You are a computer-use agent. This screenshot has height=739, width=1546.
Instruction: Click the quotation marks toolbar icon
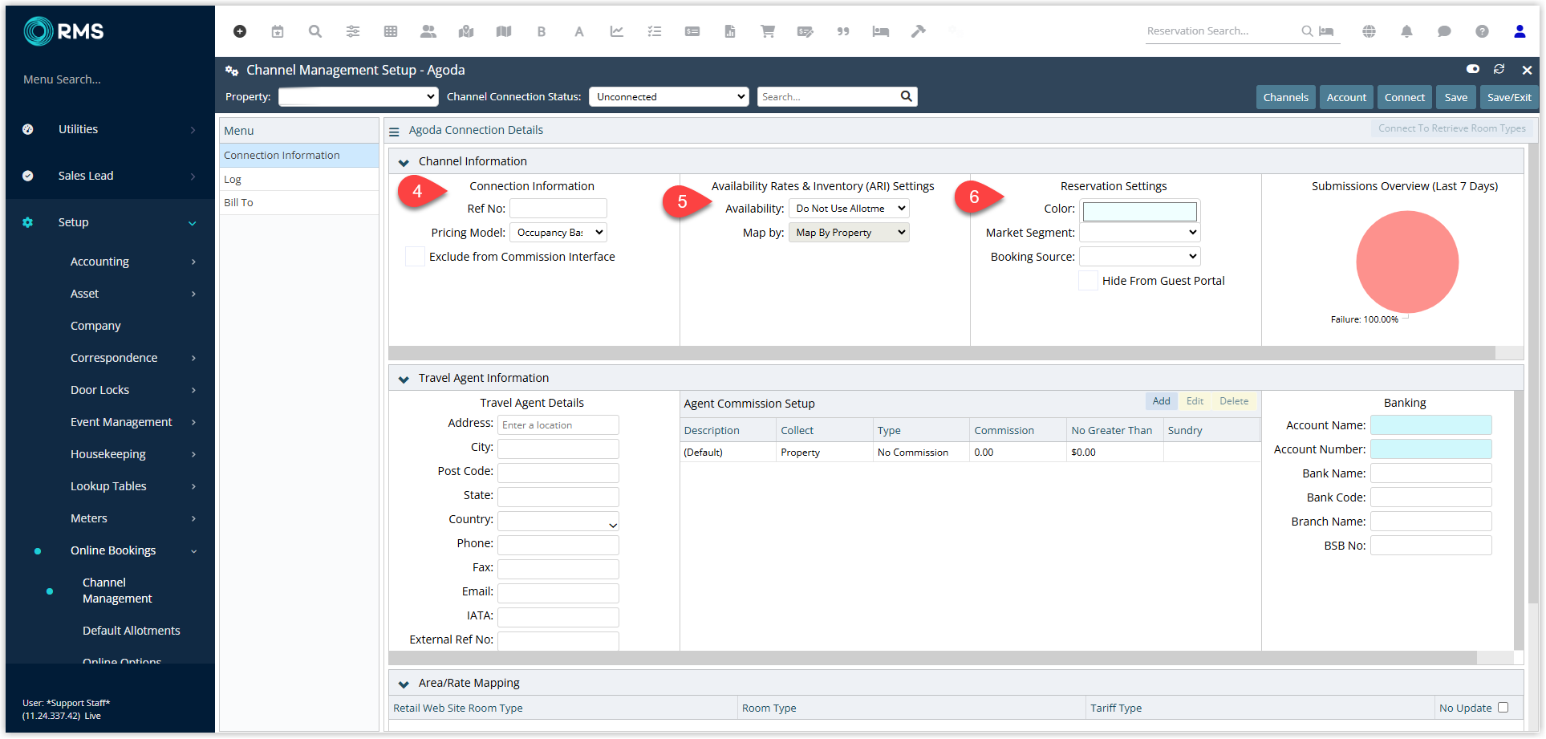point(843,31)
